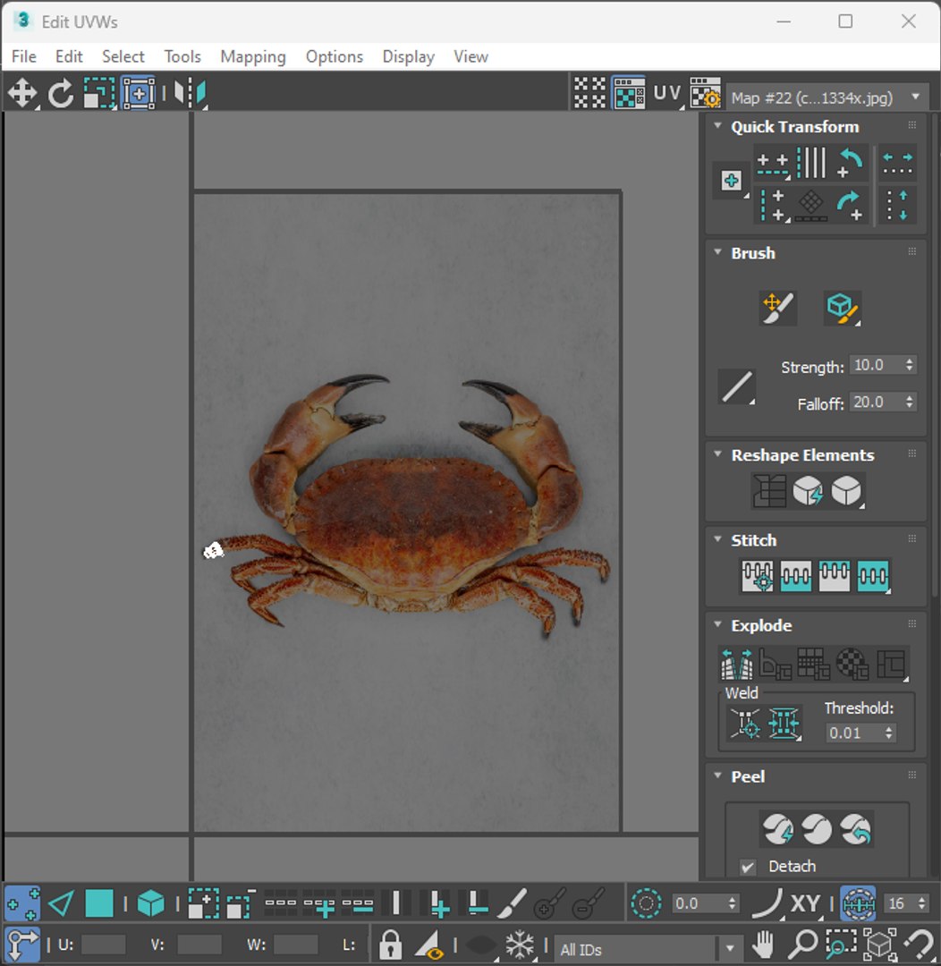The width and height of the screenshot is (941, 966).
Task: Click the UV coordinates button
Action: pyautogui.click(x=667, y=94)
